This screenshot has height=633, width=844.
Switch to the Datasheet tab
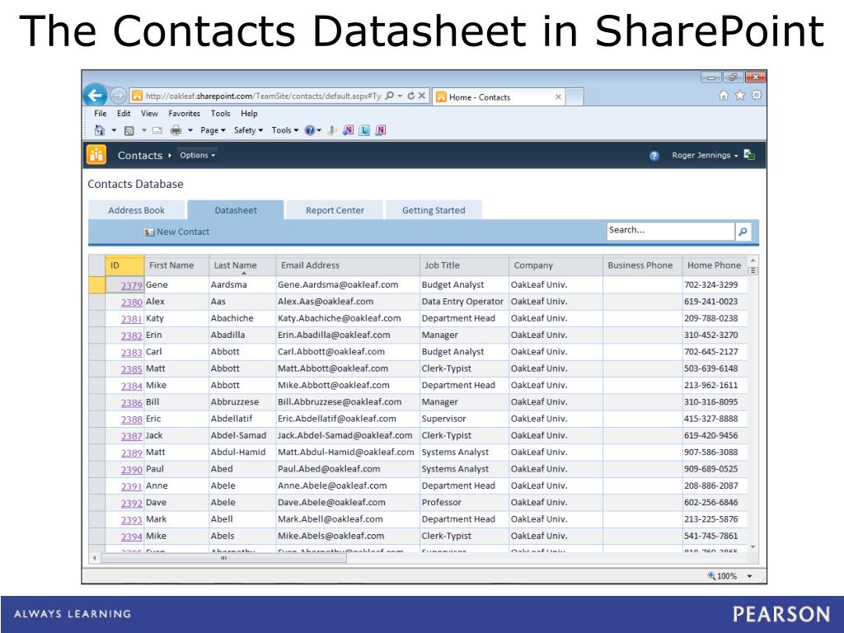pyautogui.click(x=235, y=210)
